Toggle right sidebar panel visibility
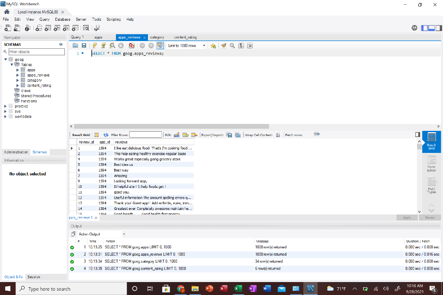Viewport: 443px width, 295px height. click(x=439, y=28)
